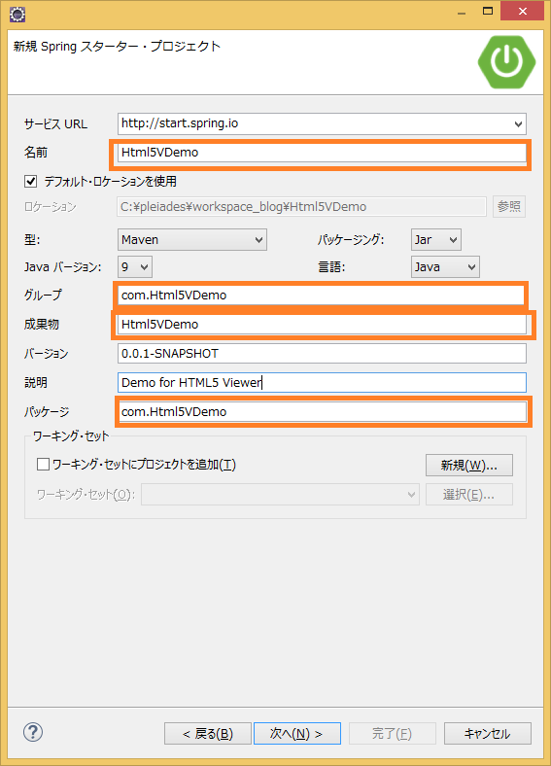Click the name field containing Html5VDemo

[322, 153]
